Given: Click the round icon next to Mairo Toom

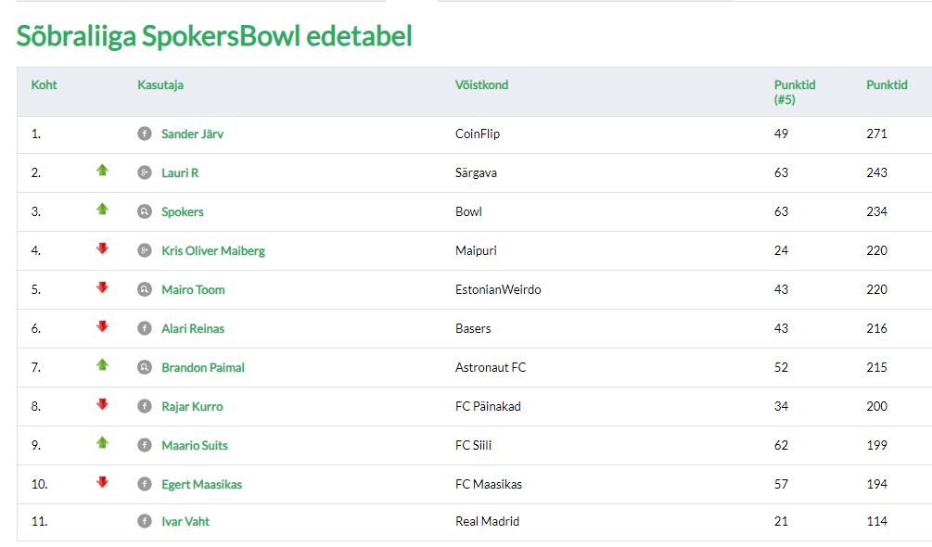Looking at the screenshot, I should (144, 289).
